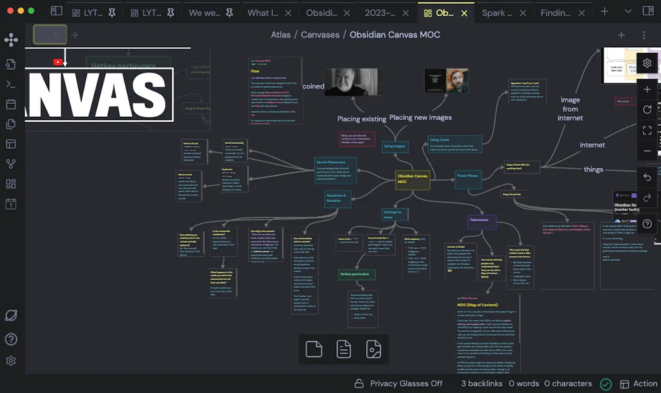Undo the last canvas change

pos(647,177)
